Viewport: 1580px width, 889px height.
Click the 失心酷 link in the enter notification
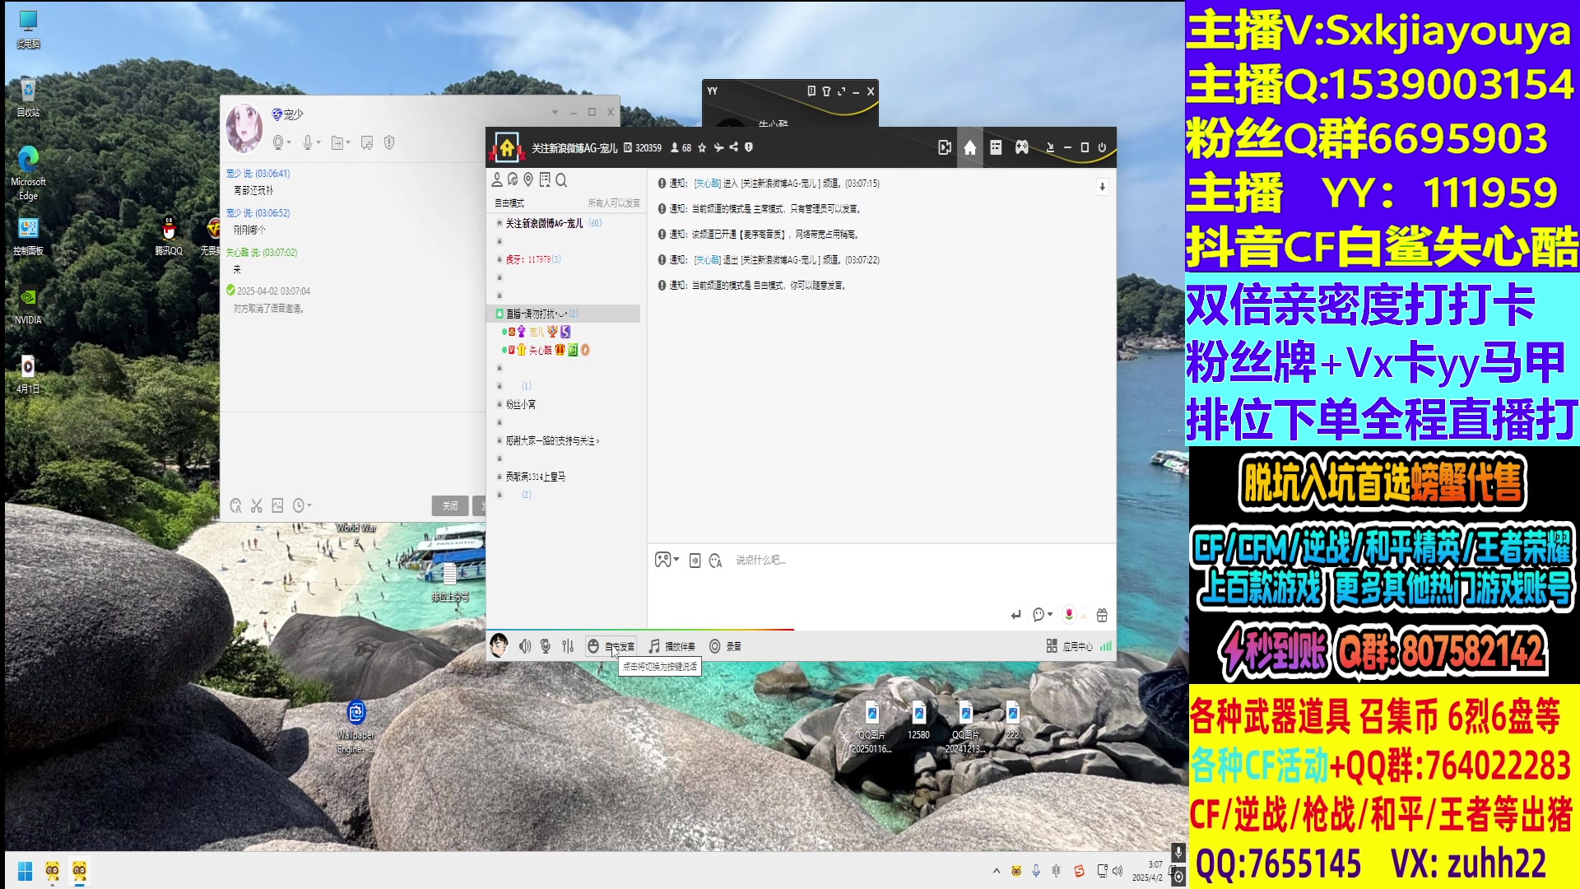pyautogui.click(x=708, y=184)
